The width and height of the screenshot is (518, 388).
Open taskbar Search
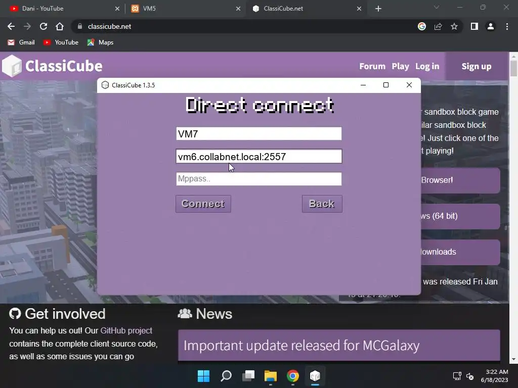pos(226,376)
